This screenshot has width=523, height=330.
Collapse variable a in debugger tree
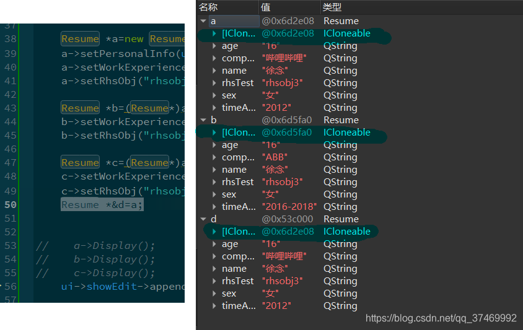203,21
